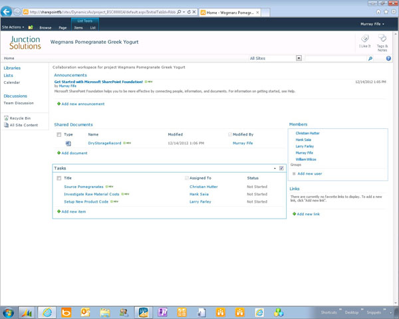
Task: Click DryStorageRecord document type icon
Action: coord(68,144)
